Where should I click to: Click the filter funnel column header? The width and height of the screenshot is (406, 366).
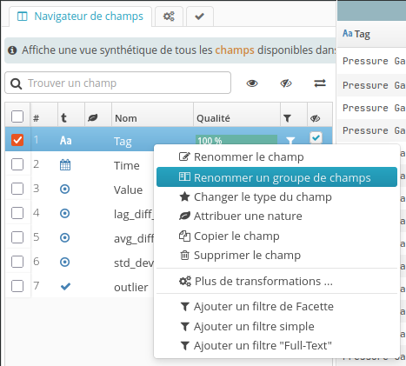pyautogui.click(x=287, y=118)
